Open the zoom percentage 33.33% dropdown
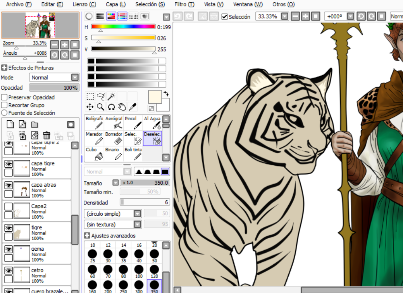Screen dimensions: 403x293 click(285, 17)
